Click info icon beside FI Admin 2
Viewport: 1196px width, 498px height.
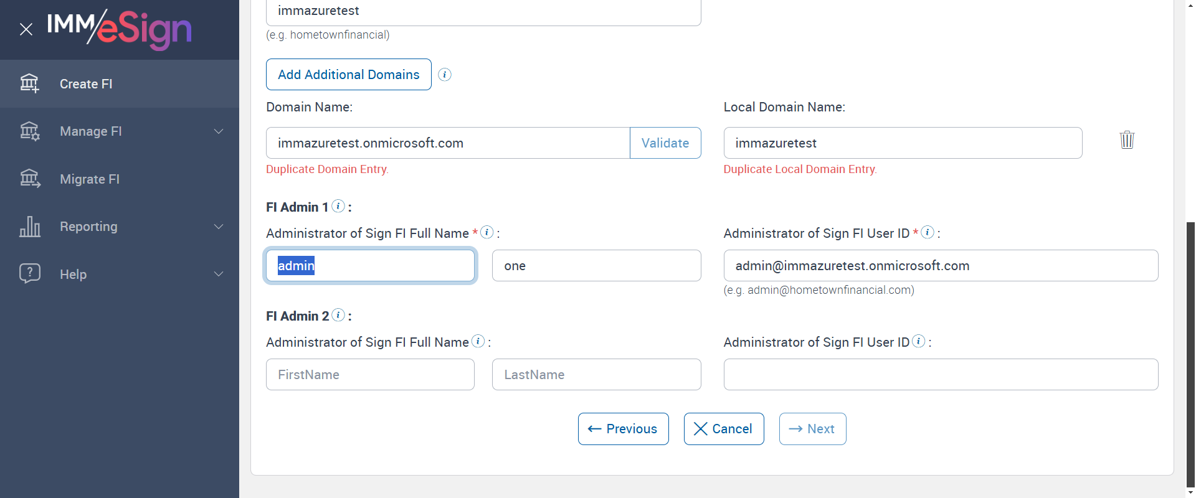pos(338,315)
